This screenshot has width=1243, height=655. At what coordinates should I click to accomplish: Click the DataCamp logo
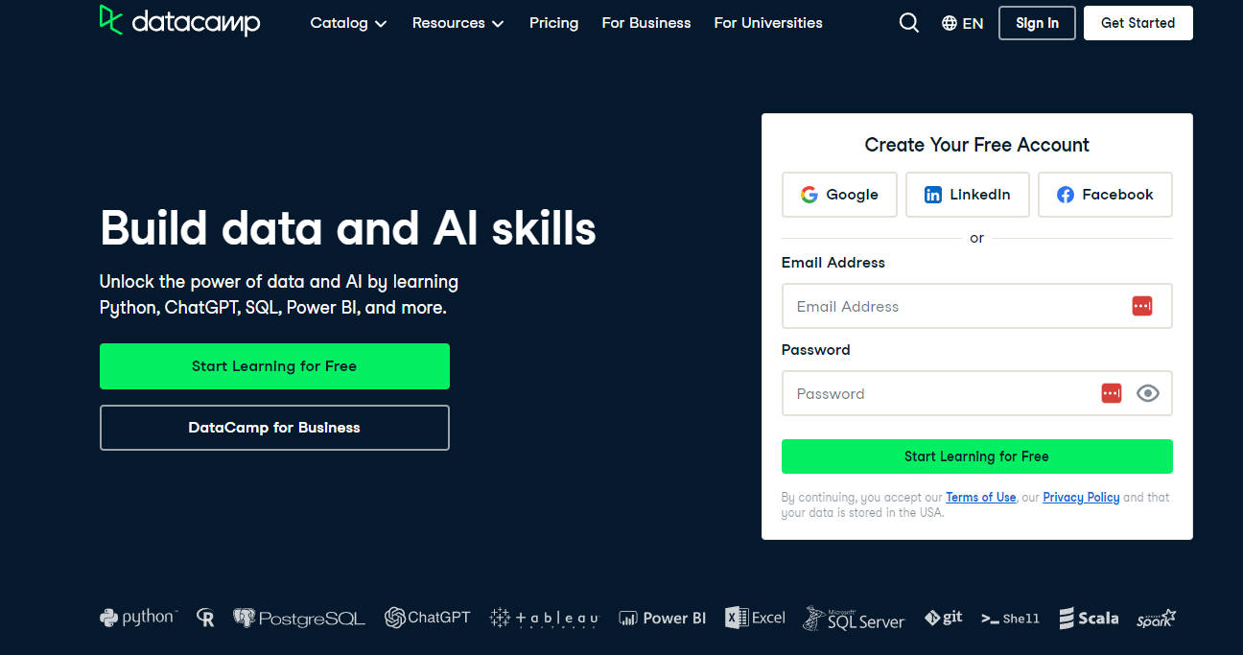click(179, 21)
